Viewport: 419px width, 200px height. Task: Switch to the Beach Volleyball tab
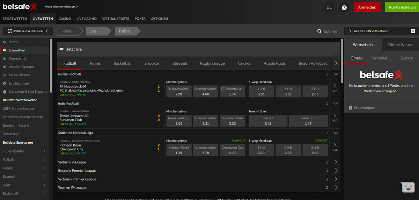click(313, 63)
